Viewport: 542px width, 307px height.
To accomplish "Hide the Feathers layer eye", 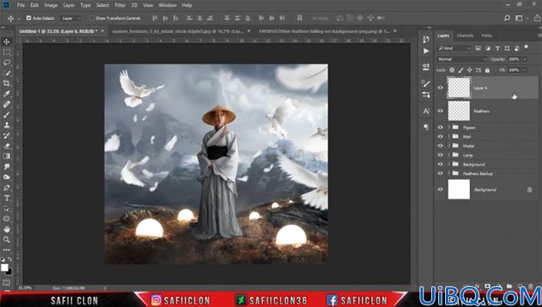I will tap(440, 111).
